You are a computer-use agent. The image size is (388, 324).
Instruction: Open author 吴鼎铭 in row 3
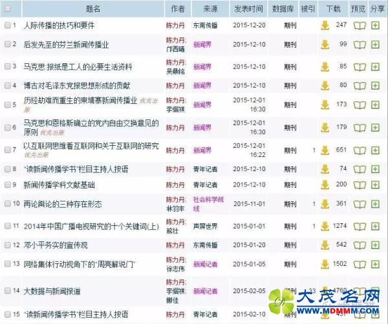pos(175,72)
